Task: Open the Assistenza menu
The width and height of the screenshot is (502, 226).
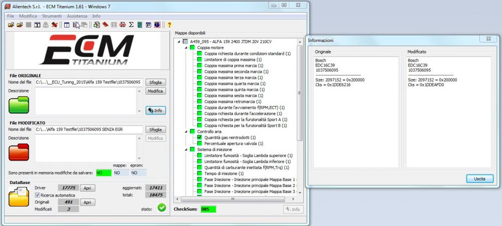Action: pos(77,16)
